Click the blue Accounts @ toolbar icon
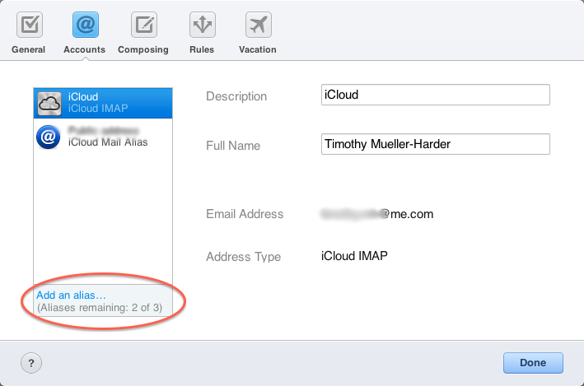The image size is (584, 386). tap(85, 25)
